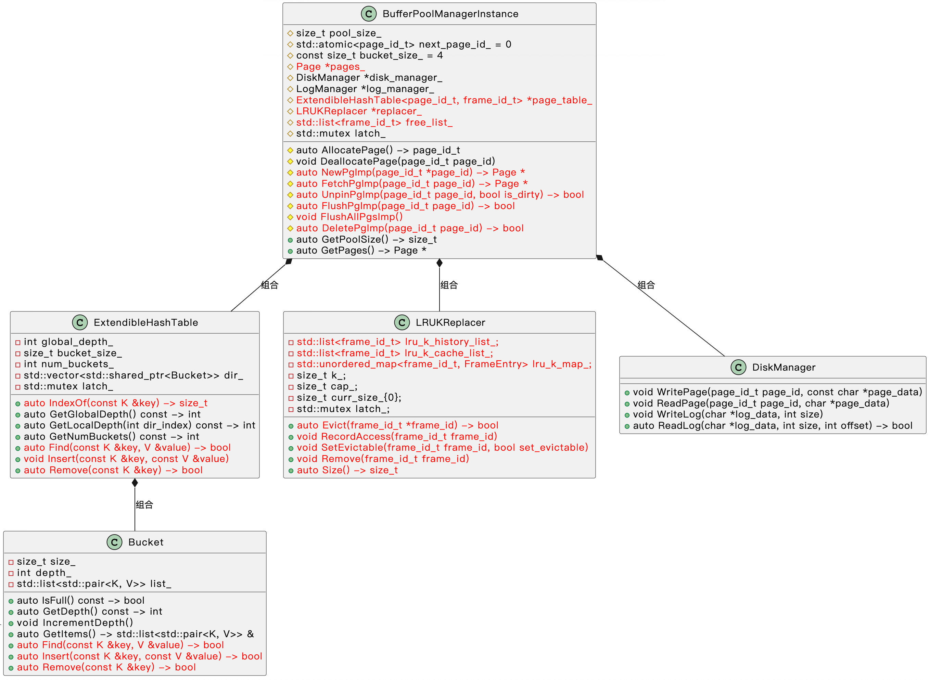Click the LRUKReplacer class C icon
The width and height of the screenshot is (929, 680).
[x=402, y=322]
